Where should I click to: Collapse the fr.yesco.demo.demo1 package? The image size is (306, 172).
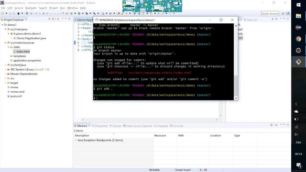coord(9,34)
